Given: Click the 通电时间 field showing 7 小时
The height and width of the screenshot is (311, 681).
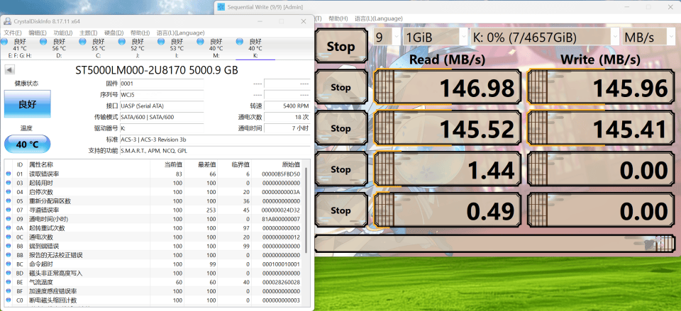Looking at the screenshot, I should point(287,128).
